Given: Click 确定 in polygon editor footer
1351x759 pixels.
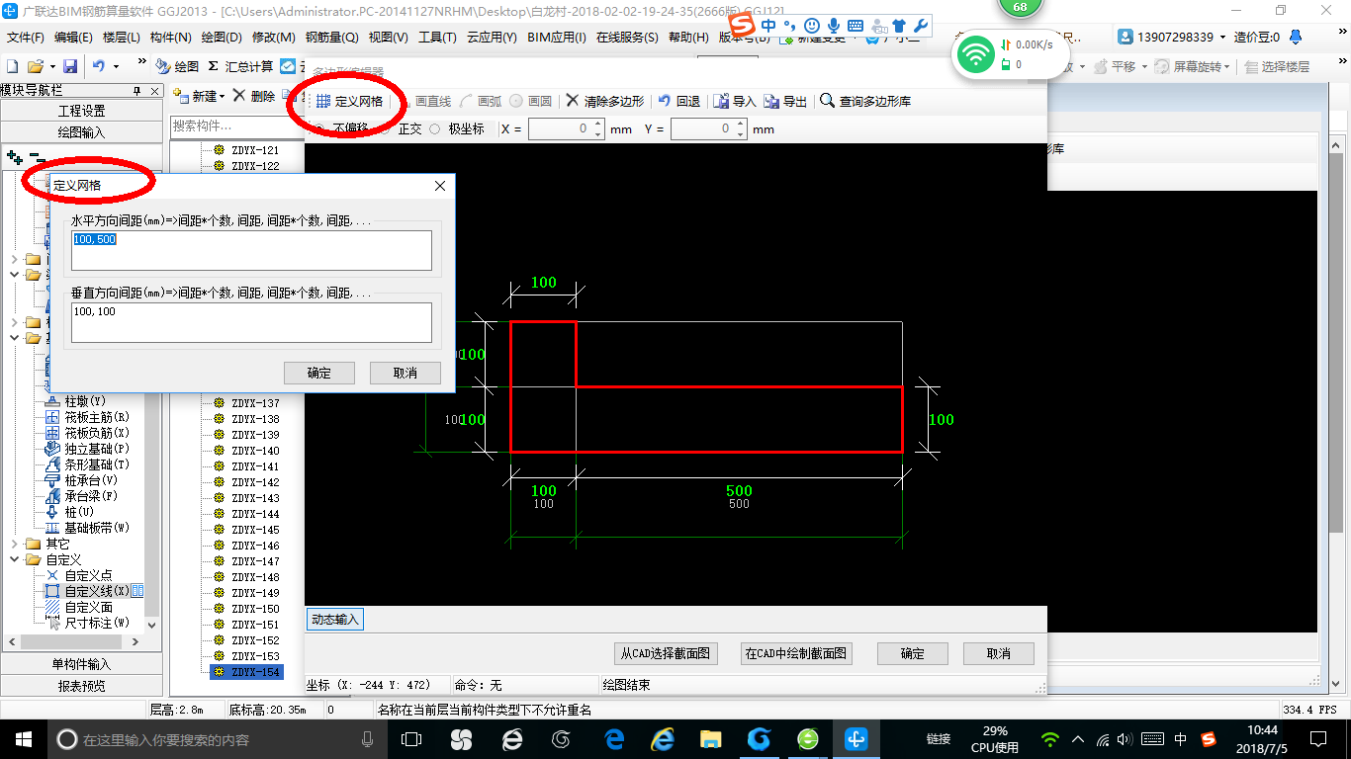Looking at the screenshot, I should [x=913, y=653].
